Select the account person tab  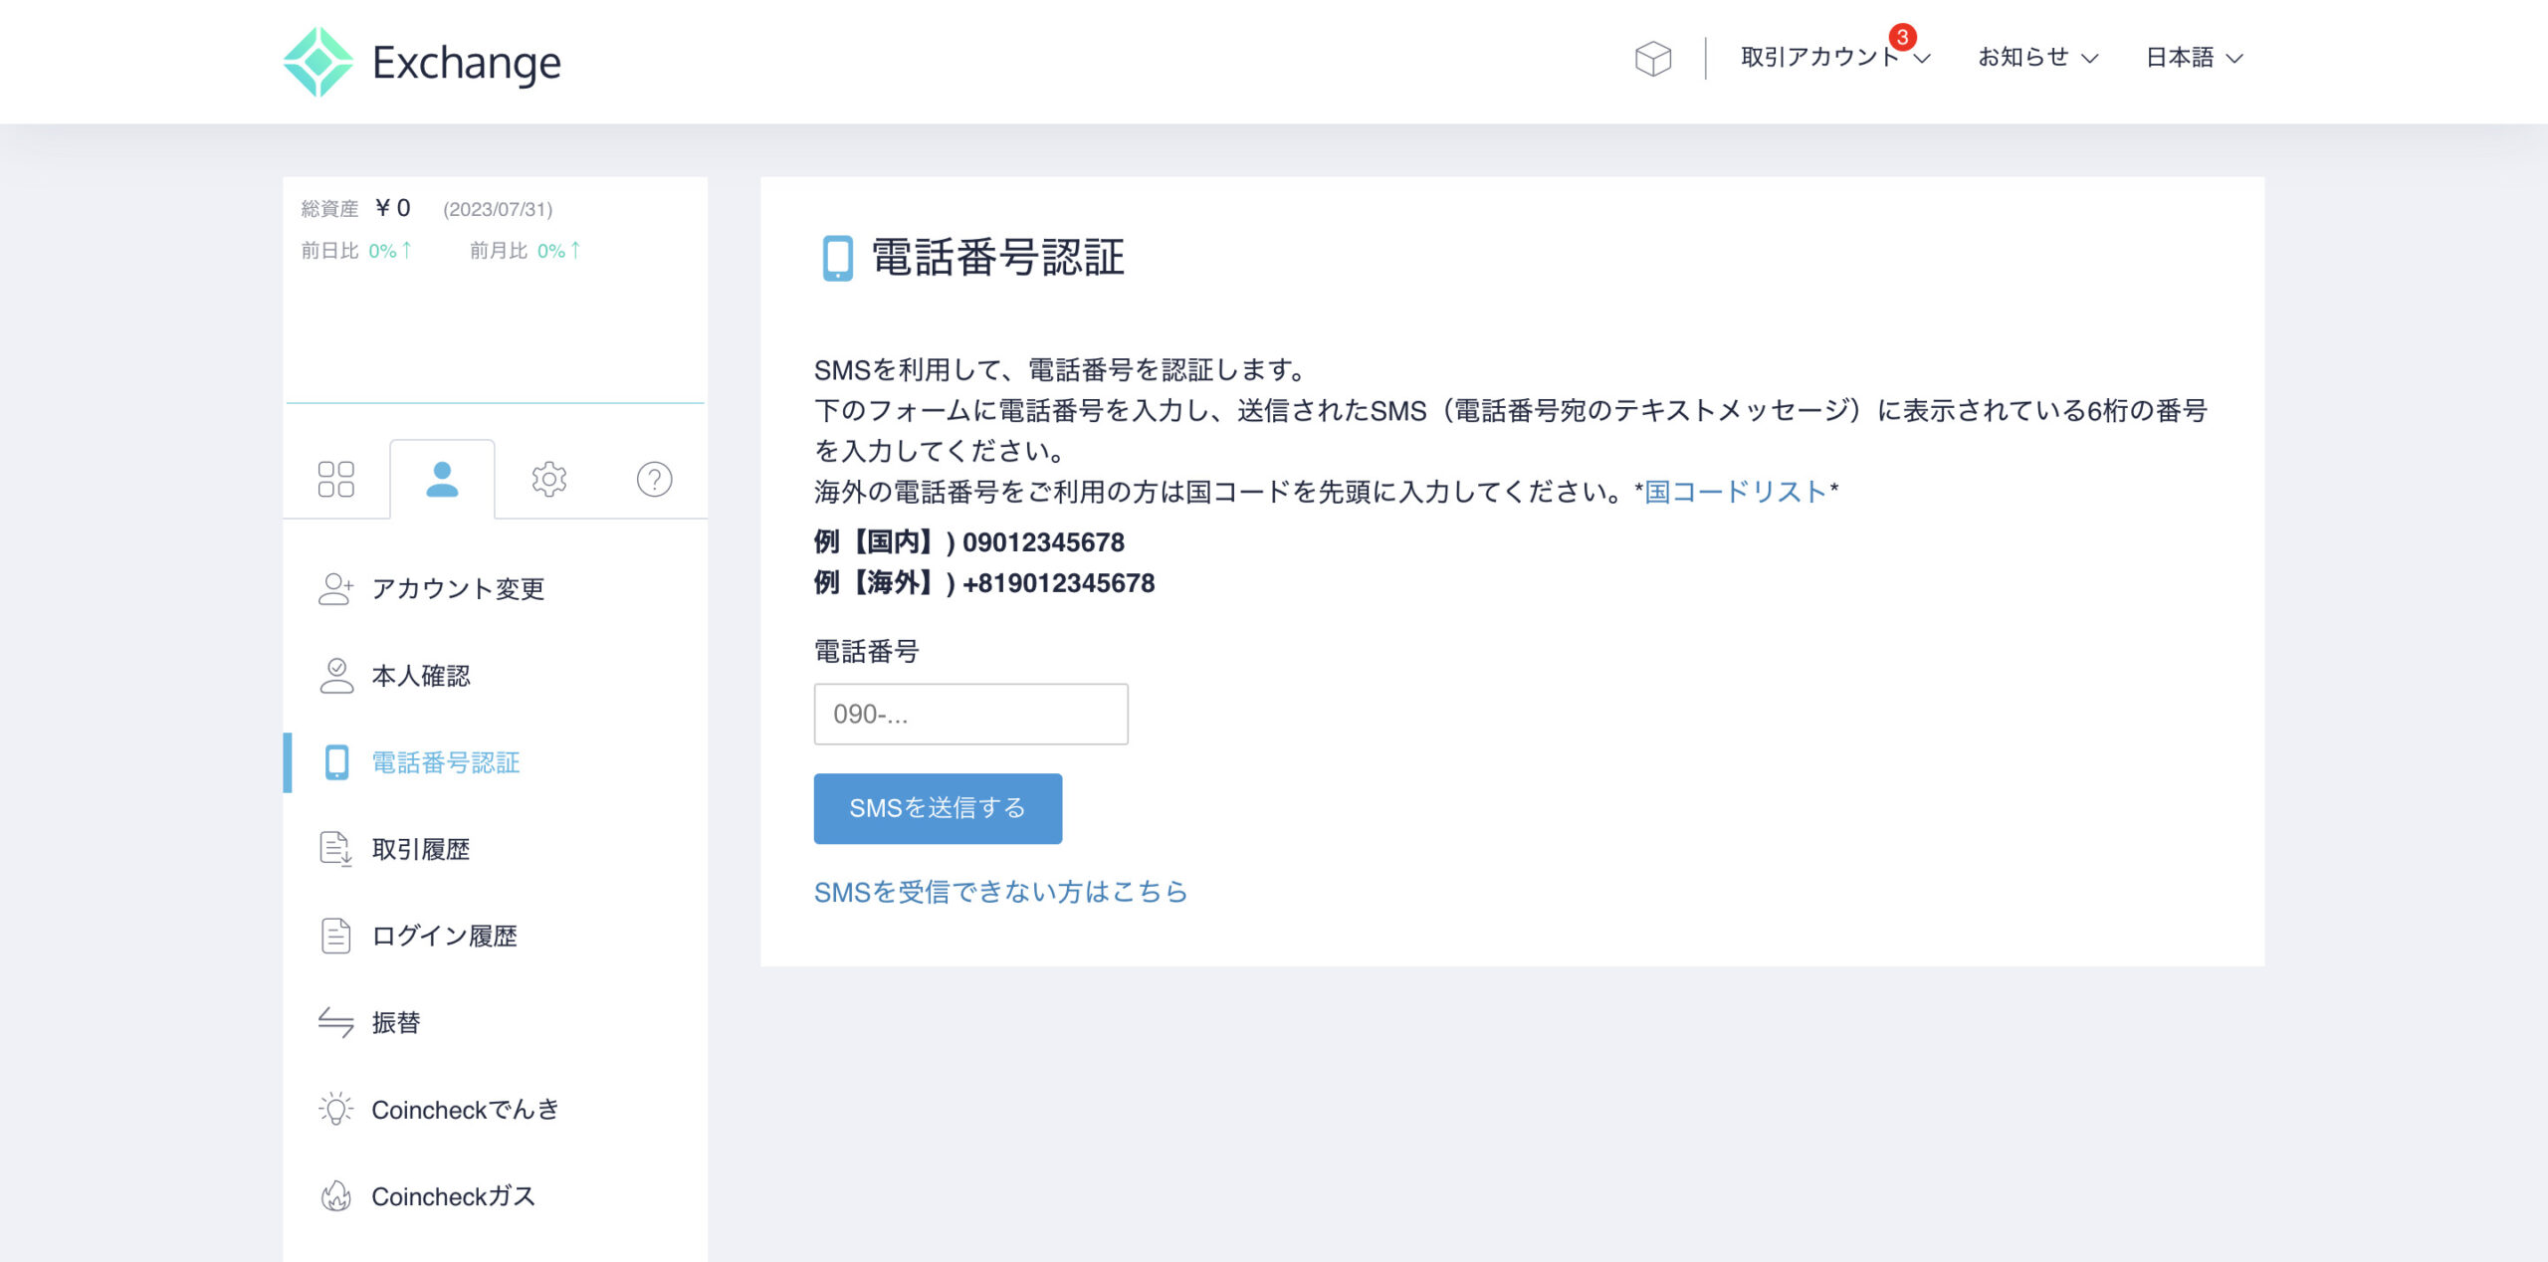click(x=442, y=479)
